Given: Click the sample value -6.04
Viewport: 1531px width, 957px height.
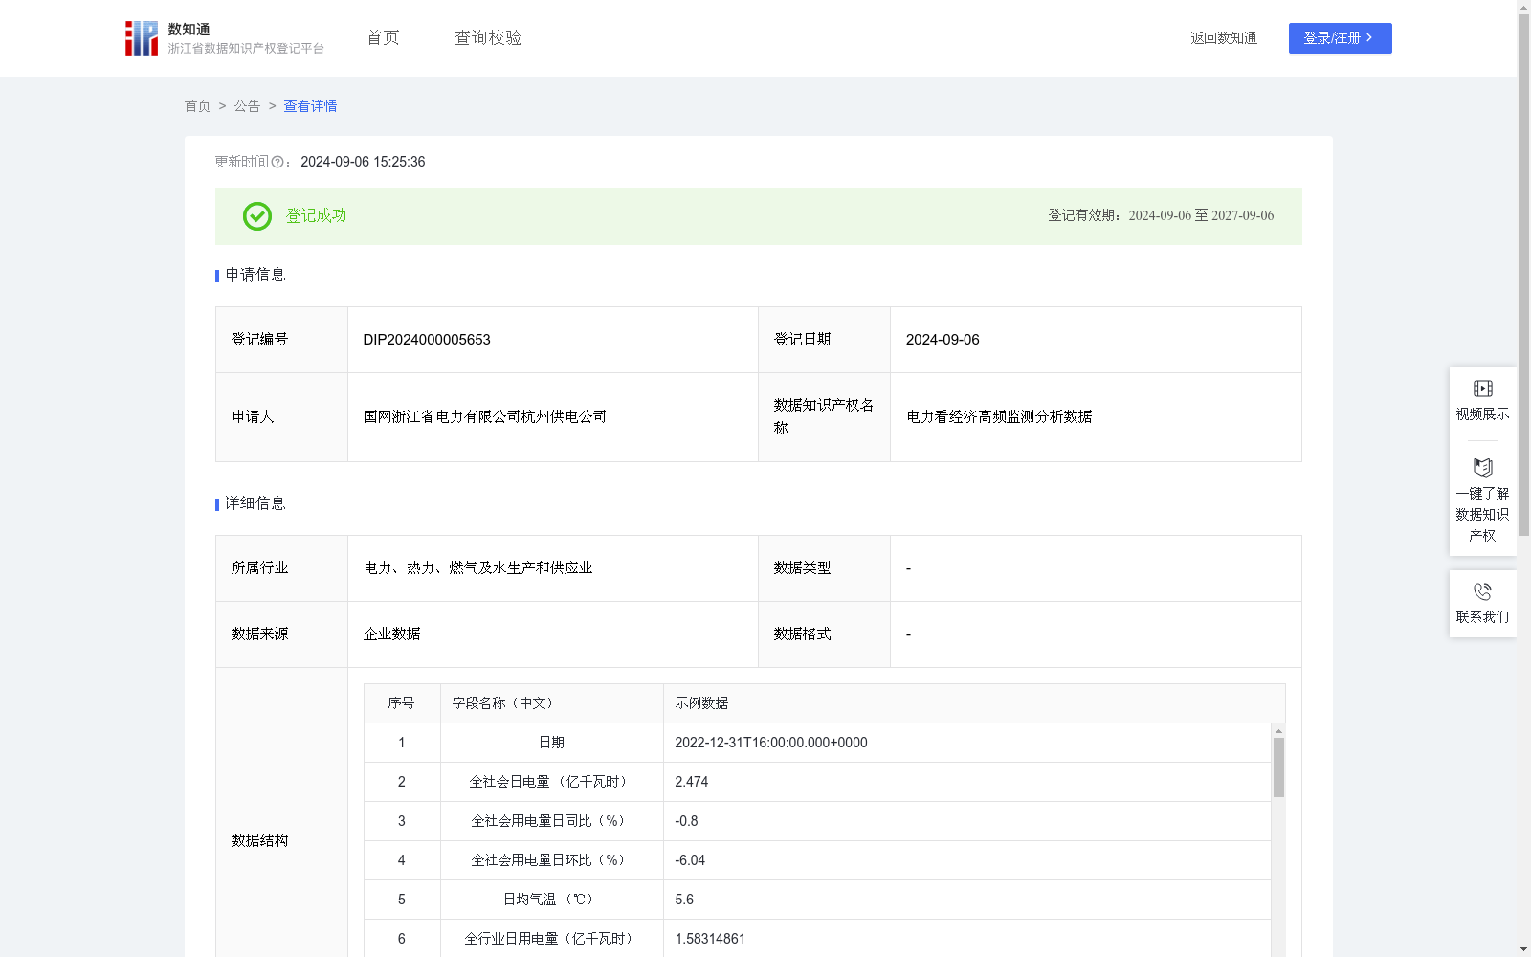Looking at the screenshot, I should (690, 860).
